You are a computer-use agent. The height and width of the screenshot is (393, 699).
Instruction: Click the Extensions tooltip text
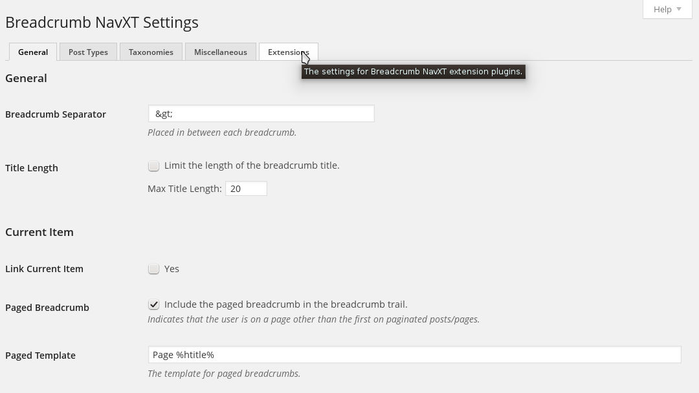413,72
